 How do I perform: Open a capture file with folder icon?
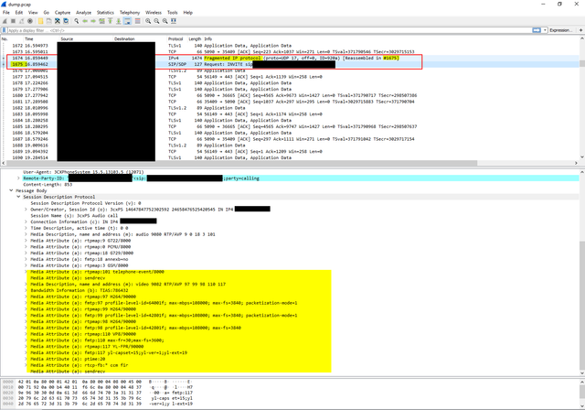(40, 21)
